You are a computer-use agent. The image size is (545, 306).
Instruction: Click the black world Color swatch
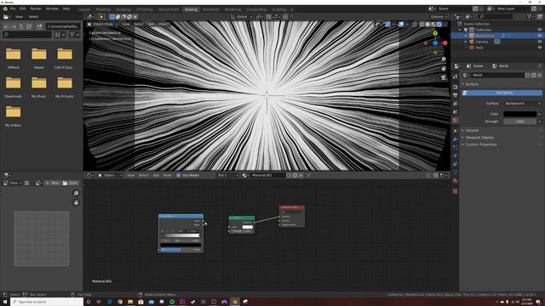[519, 114]
